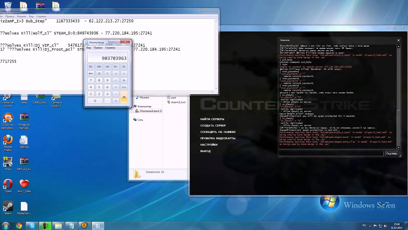This screenshot has height=230, width=408.
Task: Open Google Chrome from the taskbar
Action: (x=19, y=226)
